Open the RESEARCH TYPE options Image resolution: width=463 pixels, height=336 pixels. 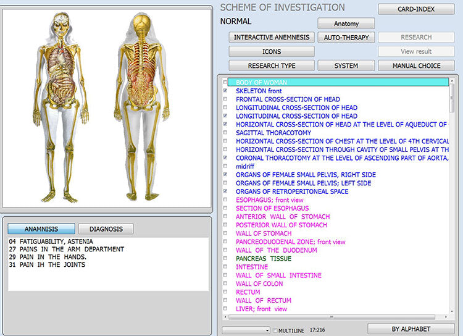point(272,65)
